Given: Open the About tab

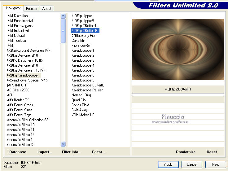Looking at the screenshot, I should [47, 9].
